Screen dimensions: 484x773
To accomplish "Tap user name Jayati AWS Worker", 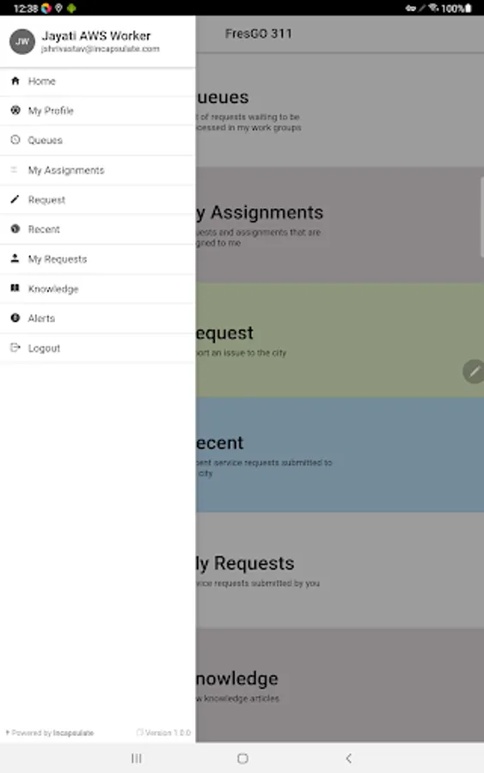I will coord(96,36).
